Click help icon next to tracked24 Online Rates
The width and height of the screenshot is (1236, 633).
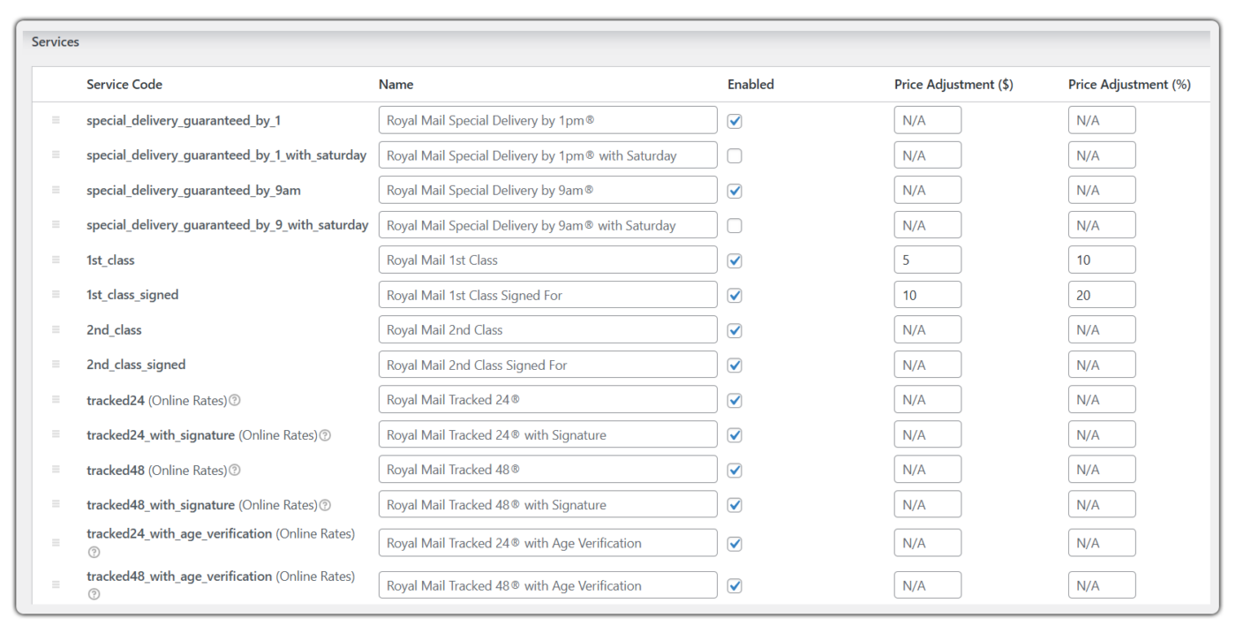(x=235, y=400)
